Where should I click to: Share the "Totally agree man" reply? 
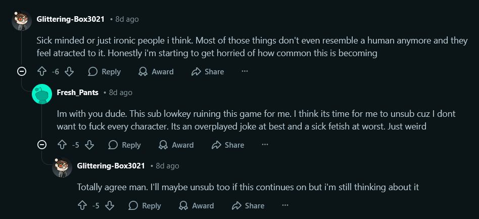(x=248, y=206)
